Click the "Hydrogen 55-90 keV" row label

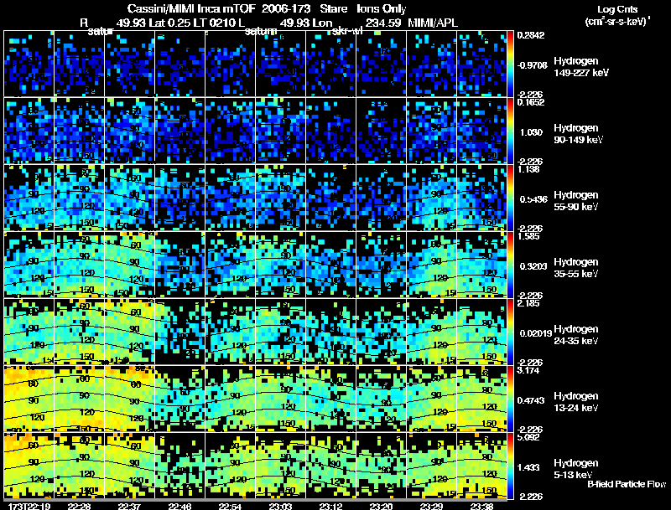click(x=576, y=201)
